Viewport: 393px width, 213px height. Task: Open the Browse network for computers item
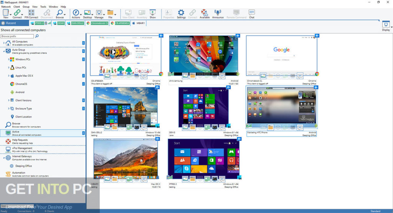(43, 125)
